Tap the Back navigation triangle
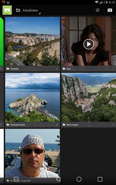 click(58, 179)
